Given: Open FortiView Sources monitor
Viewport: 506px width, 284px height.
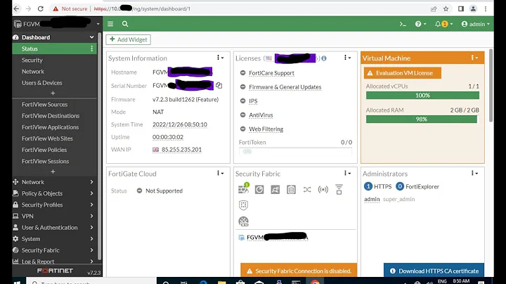Looking at the screenshot, I should coord(44,105).
